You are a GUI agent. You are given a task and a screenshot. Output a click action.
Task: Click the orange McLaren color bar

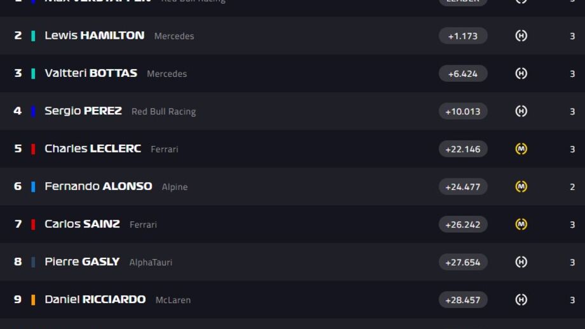33,300
